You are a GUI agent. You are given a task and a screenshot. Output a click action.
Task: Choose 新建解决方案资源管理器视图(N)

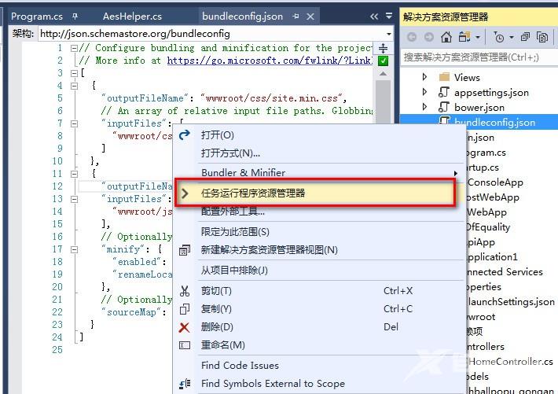pyautogui.click(x=269, y=250)
